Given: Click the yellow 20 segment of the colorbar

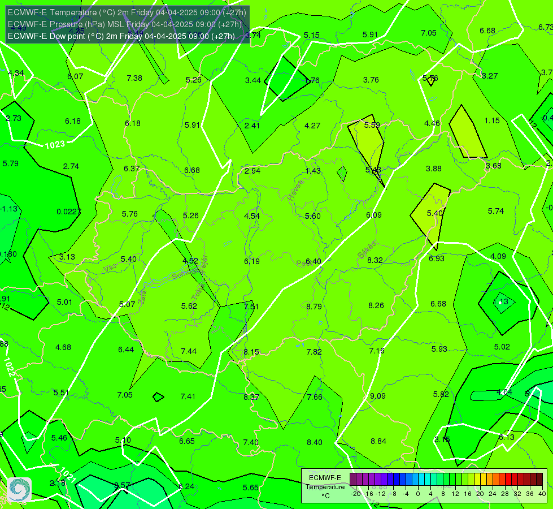Looking at the screenshot, I should pos(477,480).
